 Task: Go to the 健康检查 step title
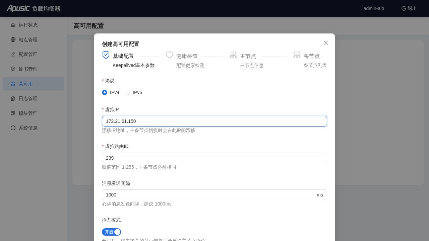click(x=187, y=56)
